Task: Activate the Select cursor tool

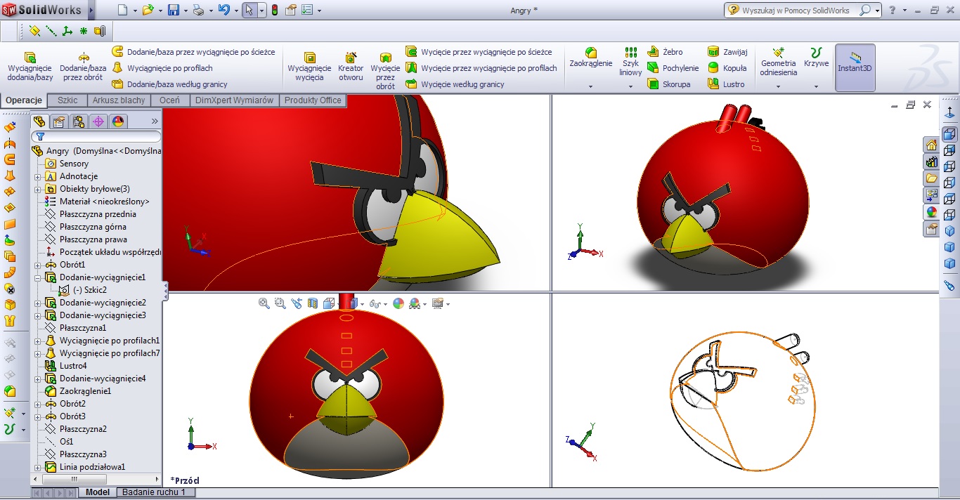Action: [x=249, y=10]
